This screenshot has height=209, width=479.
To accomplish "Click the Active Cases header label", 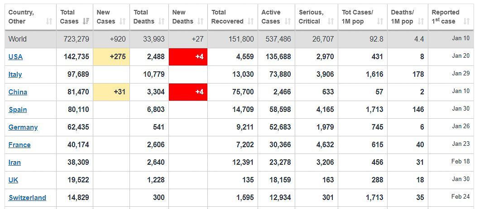I will [271, 17].
